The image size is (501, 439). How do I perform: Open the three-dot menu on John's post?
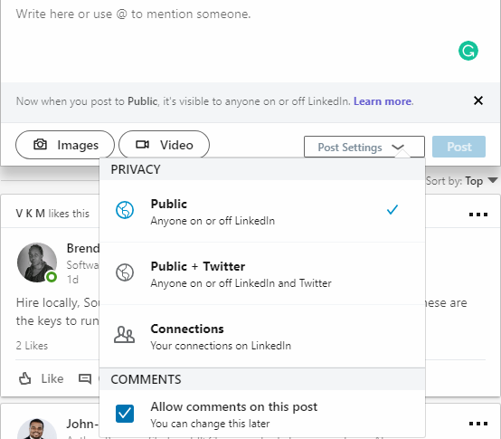[478, 424]
